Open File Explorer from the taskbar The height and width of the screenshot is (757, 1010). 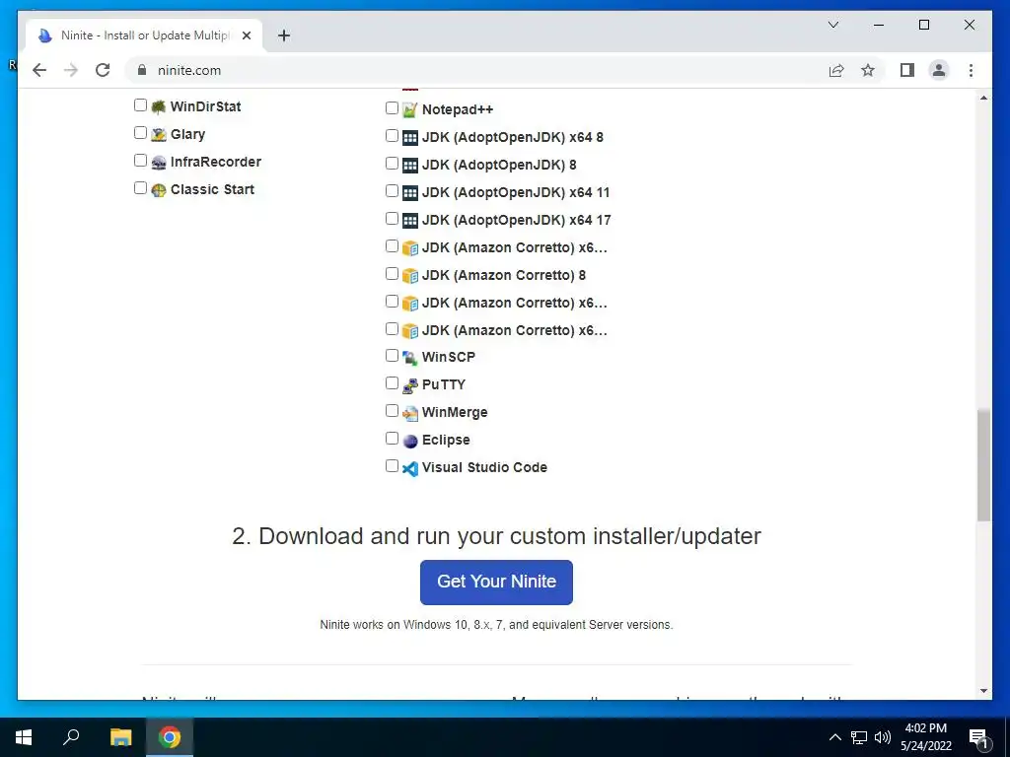point(120,737)
